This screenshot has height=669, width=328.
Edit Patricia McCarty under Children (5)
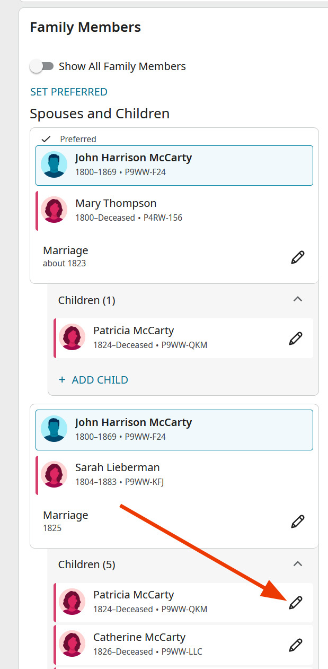[x=296, y=603]
